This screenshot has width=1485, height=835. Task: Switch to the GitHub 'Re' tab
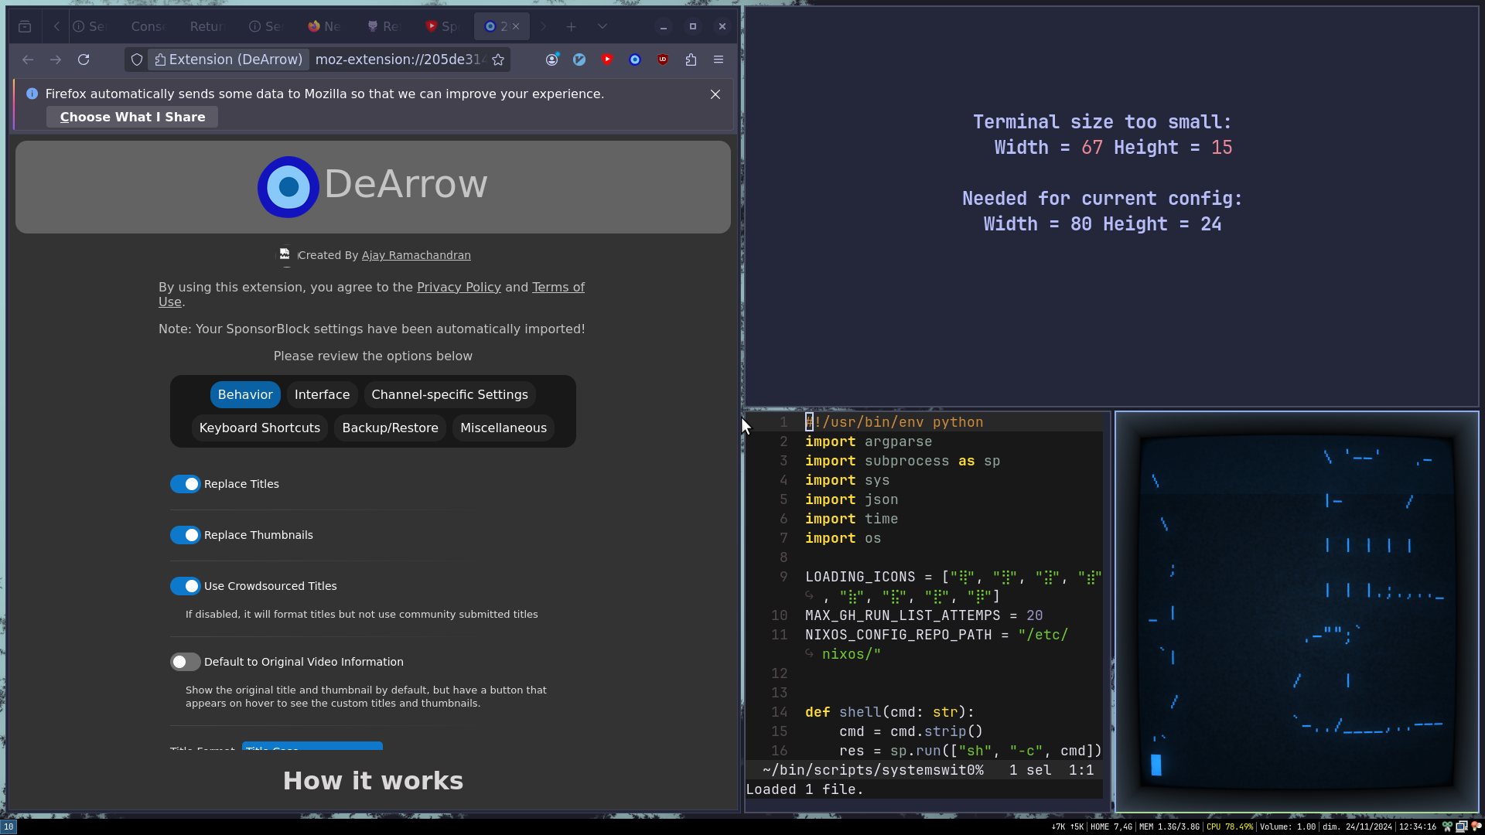383,26
